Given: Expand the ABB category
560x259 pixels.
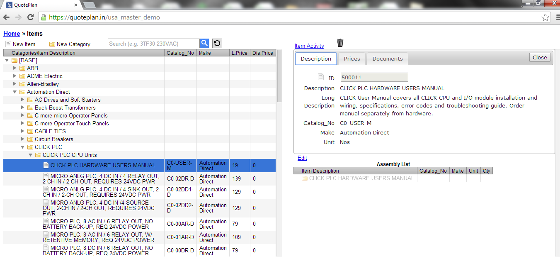Looking at the screenshot, I should click(x=15, y=68).
